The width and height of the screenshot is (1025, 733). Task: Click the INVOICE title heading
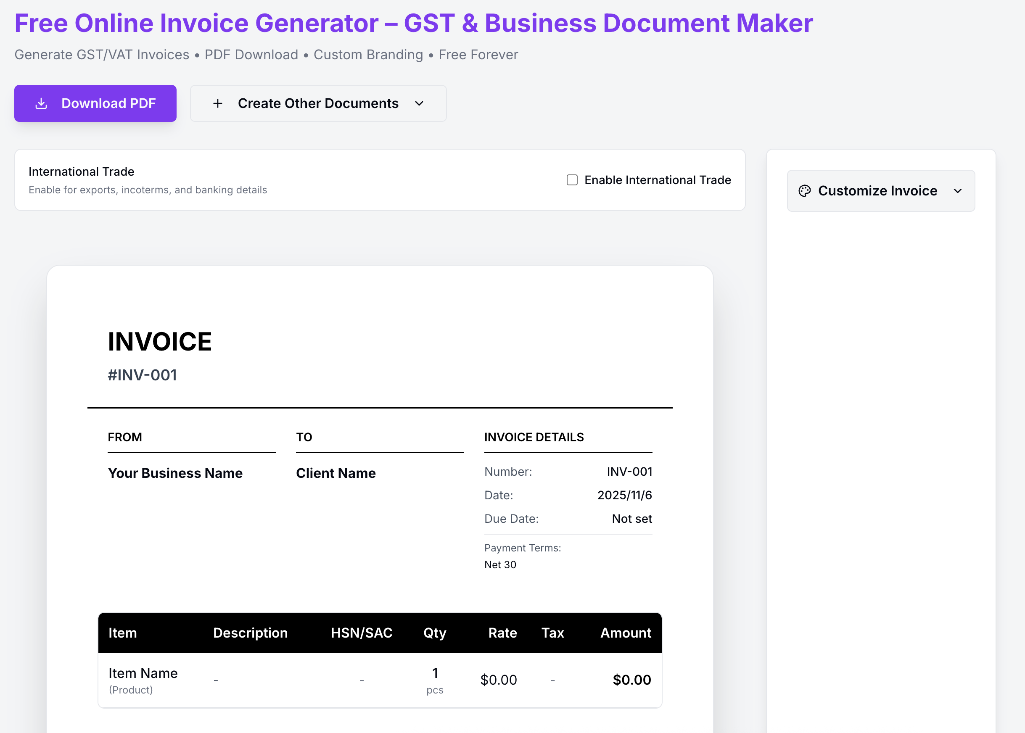pos(159,342)
